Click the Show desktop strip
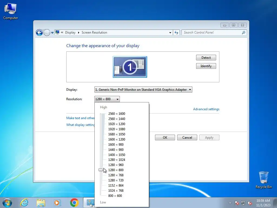This screenshot has height=208, width=277. 275,203
